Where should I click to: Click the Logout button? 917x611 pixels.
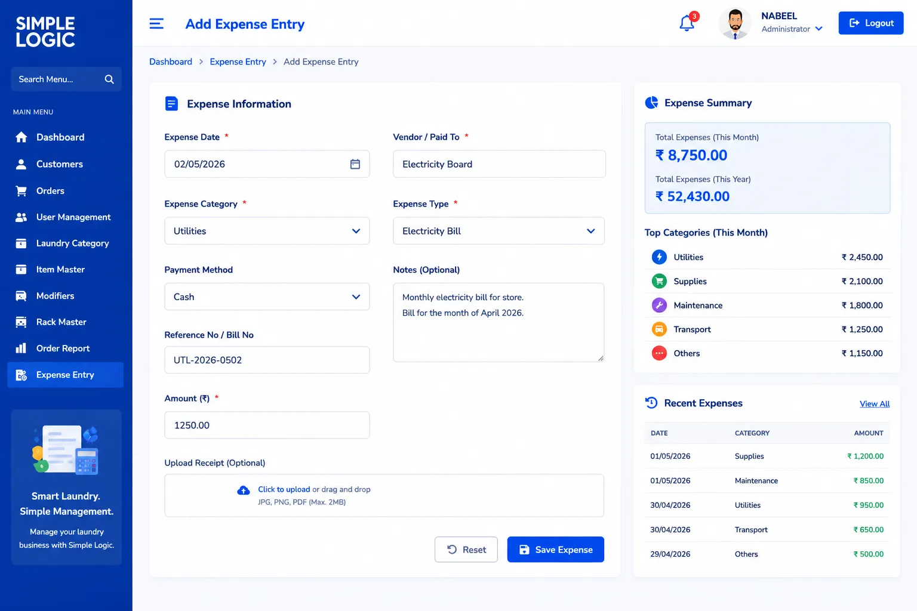pyautogui.click(x=871, y=23)
